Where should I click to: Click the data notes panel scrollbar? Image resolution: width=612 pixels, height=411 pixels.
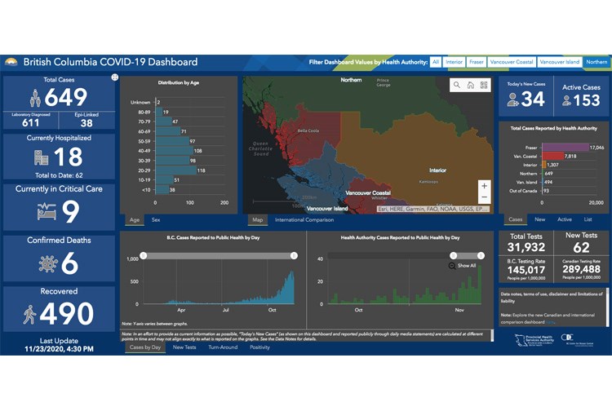click(607, 307)
